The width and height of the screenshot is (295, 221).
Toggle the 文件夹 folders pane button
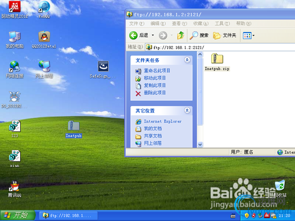coord(225,35)
